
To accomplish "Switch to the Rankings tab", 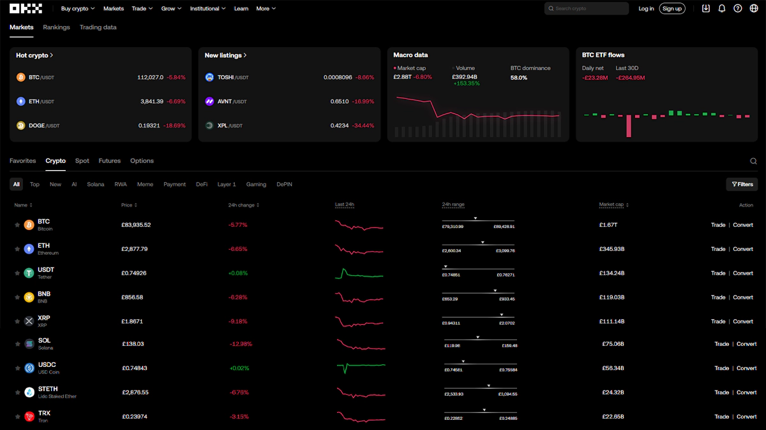I will click(56, 27).
